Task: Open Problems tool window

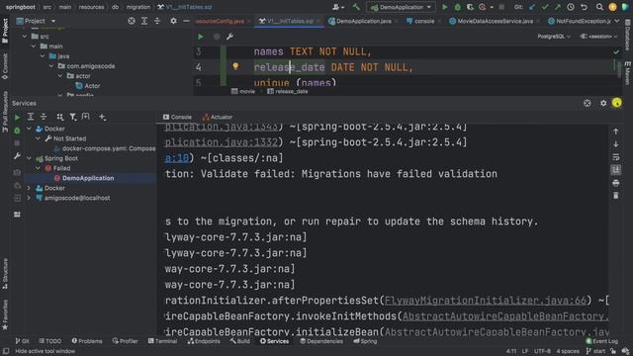Action: coord(87,341)
